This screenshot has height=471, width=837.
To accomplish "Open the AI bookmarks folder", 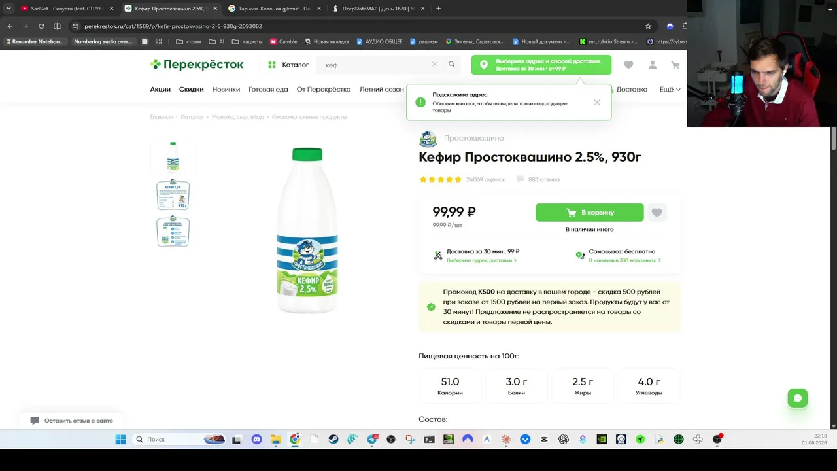I will pos(216,41).
